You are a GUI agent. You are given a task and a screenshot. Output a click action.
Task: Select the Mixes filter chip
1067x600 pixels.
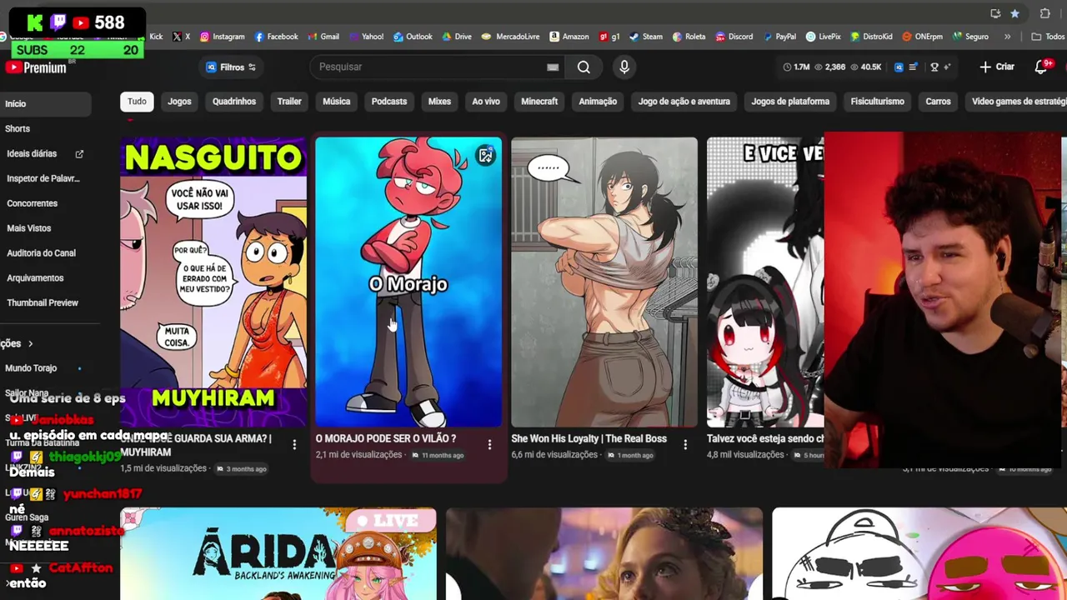click(x=439, y=101)
